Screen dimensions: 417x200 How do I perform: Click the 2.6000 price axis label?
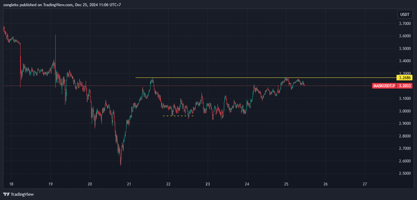point(405,161)
